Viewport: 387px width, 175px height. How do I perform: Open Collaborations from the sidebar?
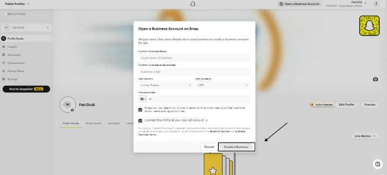[x=16, y=63]
